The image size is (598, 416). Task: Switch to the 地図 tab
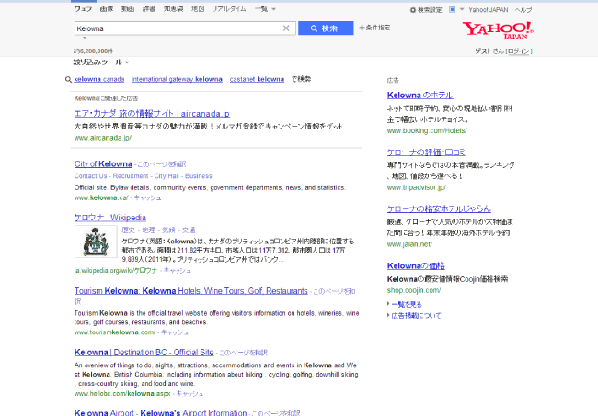point(198,9)
